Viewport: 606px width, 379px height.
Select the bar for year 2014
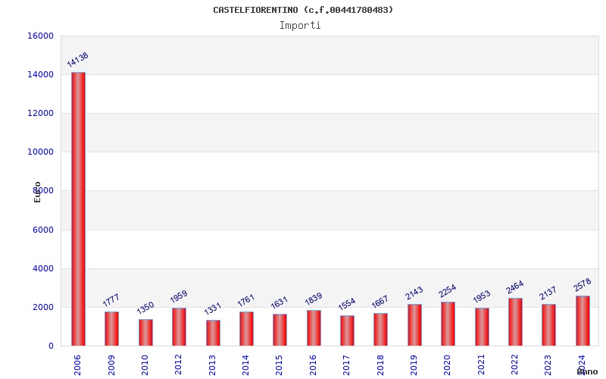pos(247,329)
